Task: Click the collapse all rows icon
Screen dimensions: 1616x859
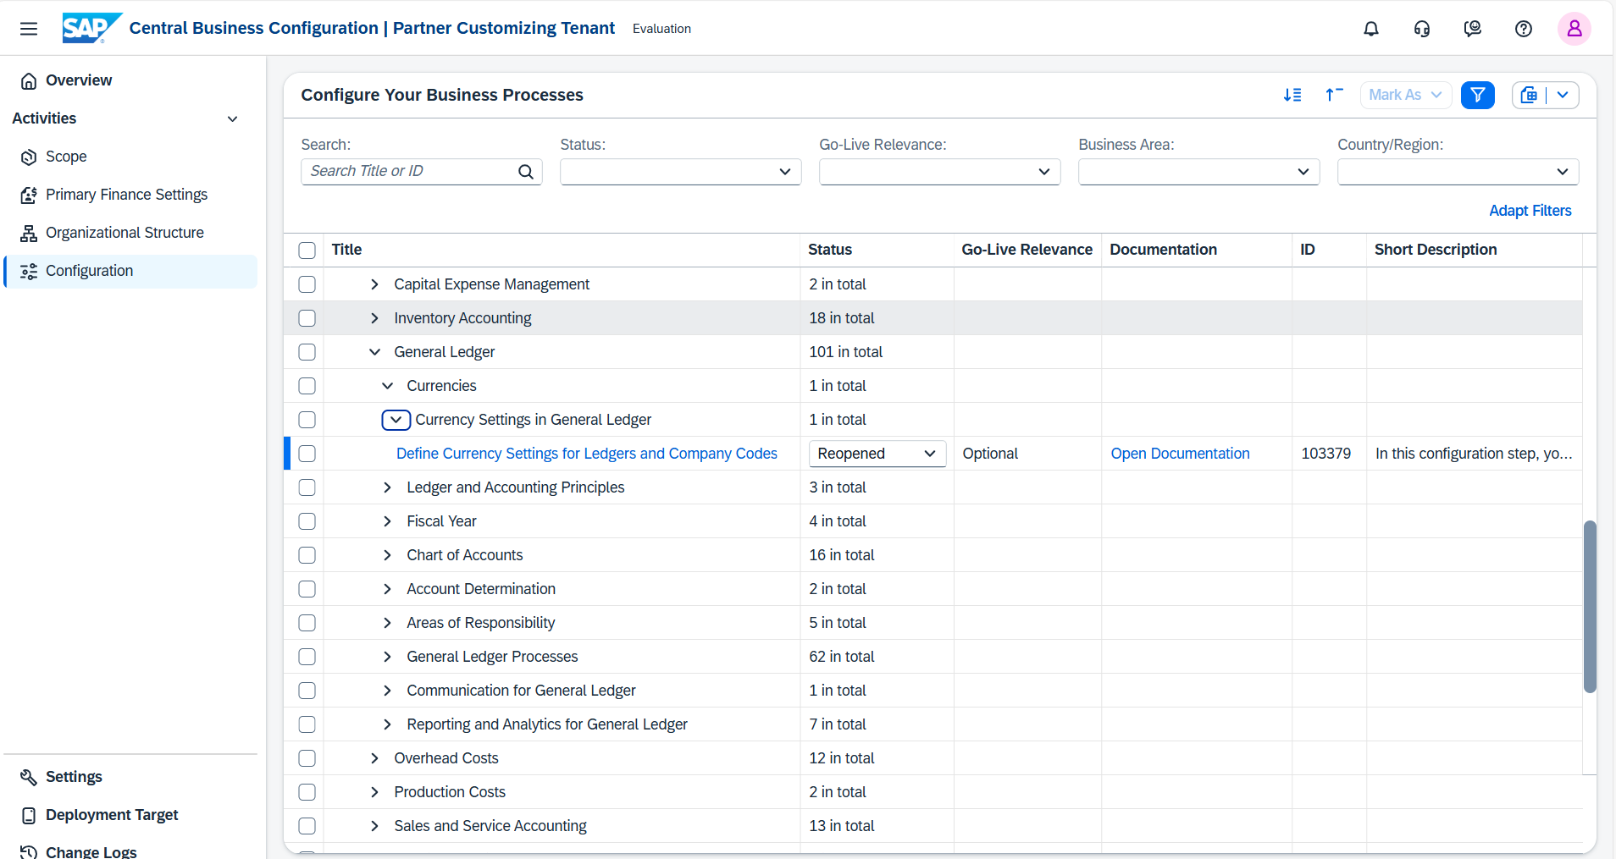Action: [1334, 95]
